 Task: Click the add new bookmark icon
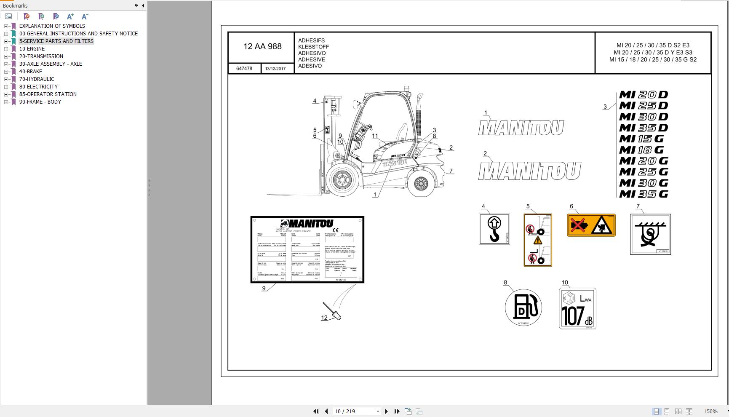pyautogui.click(x=41, y=16)
